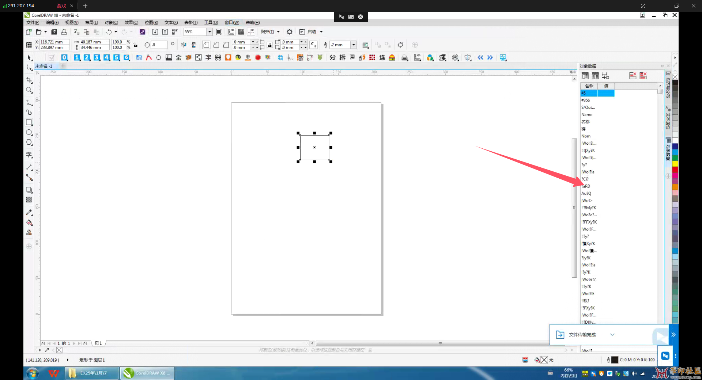
Task: Toggle round corner style
Action: [x=206, y=45]
